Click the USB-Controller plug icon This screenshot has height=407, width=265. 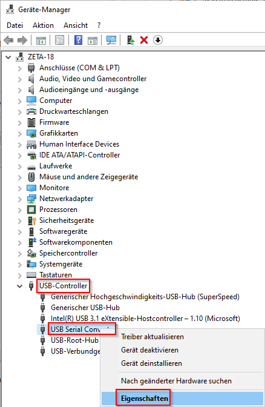[x=31, y=286]
